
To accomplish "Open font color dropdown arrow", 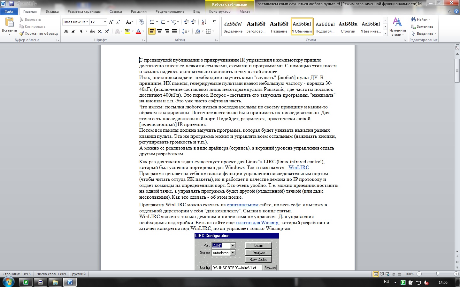I will 143,31.
